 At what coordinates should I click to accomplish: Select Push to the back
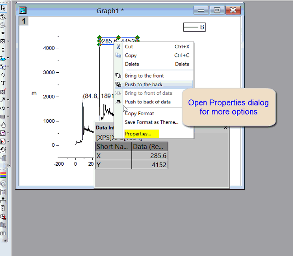[x=143, y=84]
